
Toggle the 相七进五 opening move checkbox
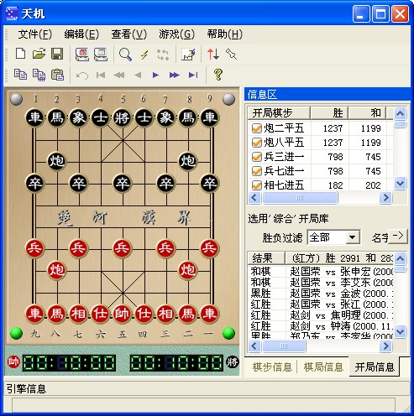257,185
